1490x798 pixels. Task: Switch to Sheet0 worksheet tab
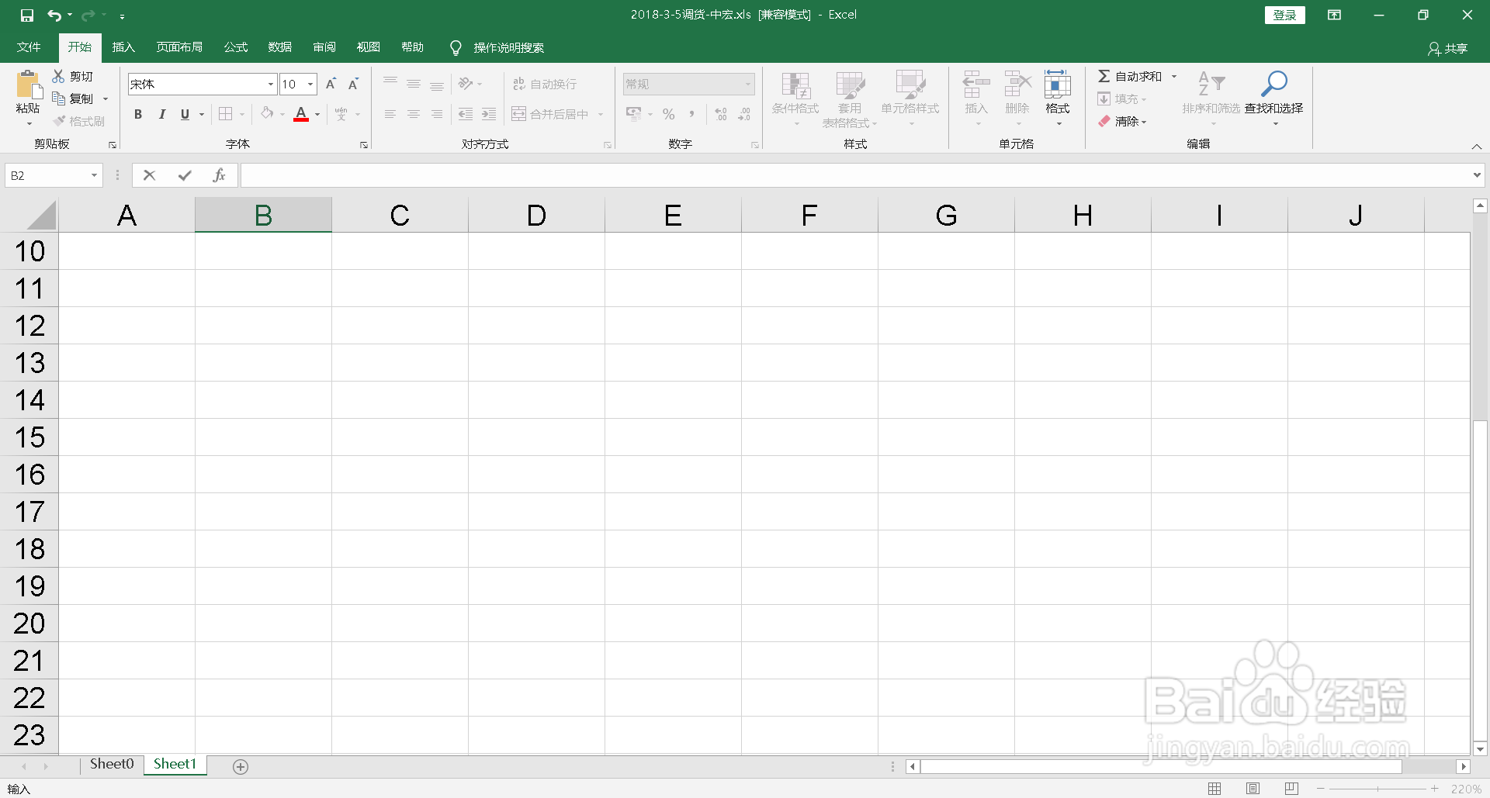112,764
